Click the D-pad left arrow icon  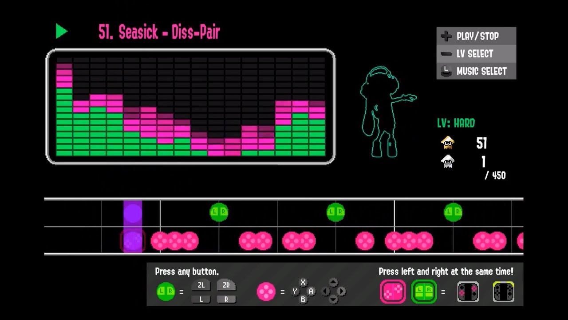tap(325, 292)
